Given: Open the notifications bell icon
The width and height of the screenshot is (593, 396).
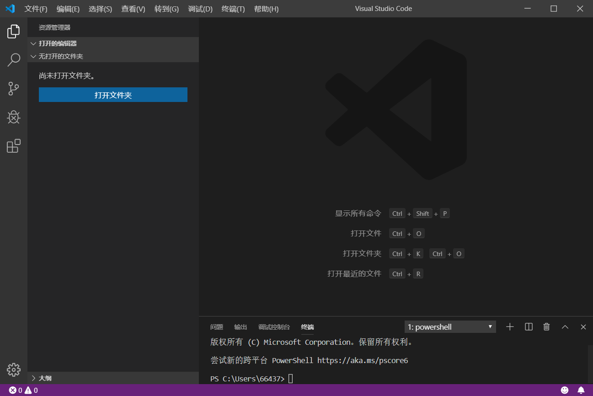Looking at the screenshot, I should [581, 390].
